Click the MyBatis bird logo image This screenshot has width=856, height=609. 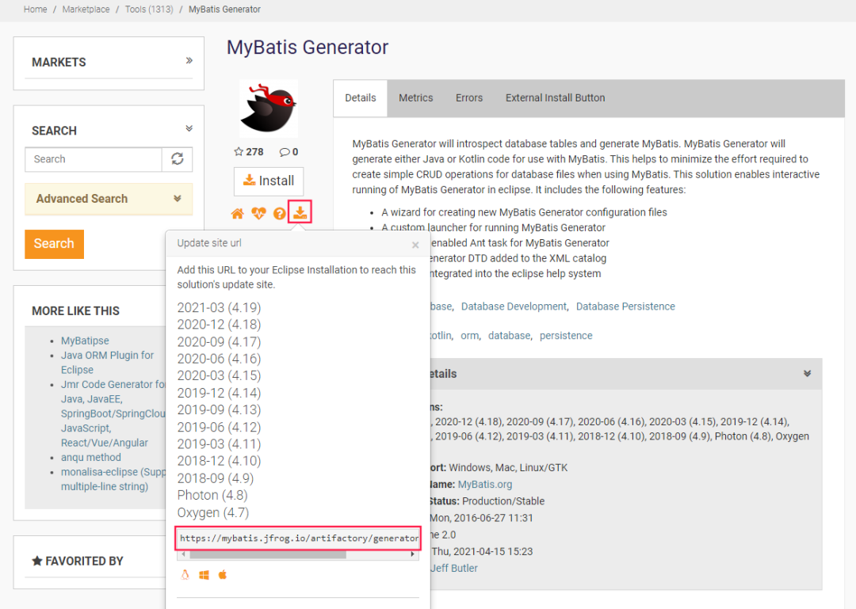point(269,108)
